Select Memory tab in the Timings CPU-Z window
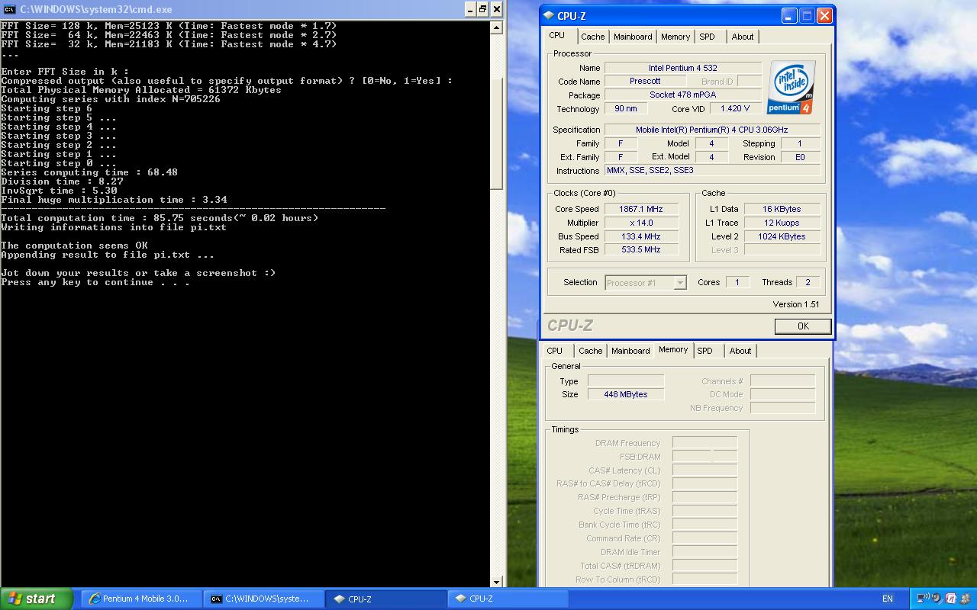The width and height of the screenshot is (977, 610). click(x=673, y=349)
